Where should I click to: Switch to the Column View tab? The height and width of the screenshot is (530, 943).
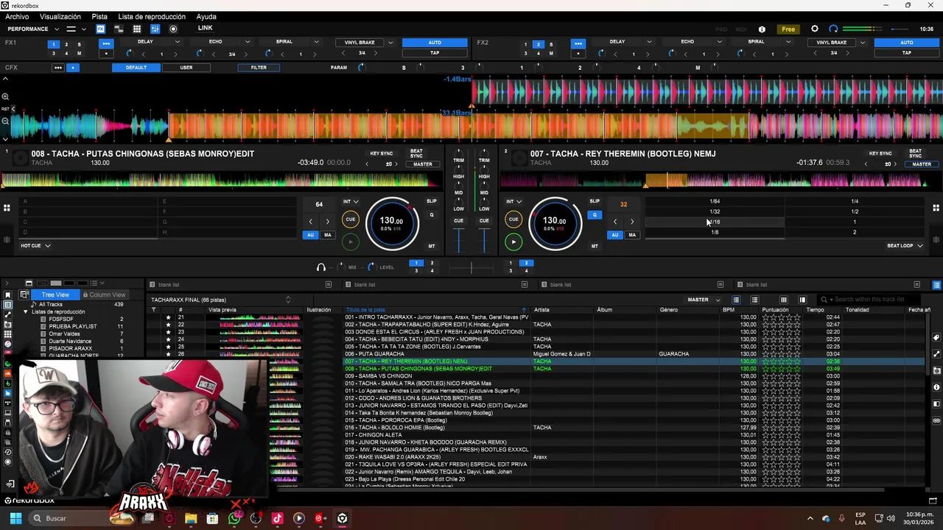(104, 294)
